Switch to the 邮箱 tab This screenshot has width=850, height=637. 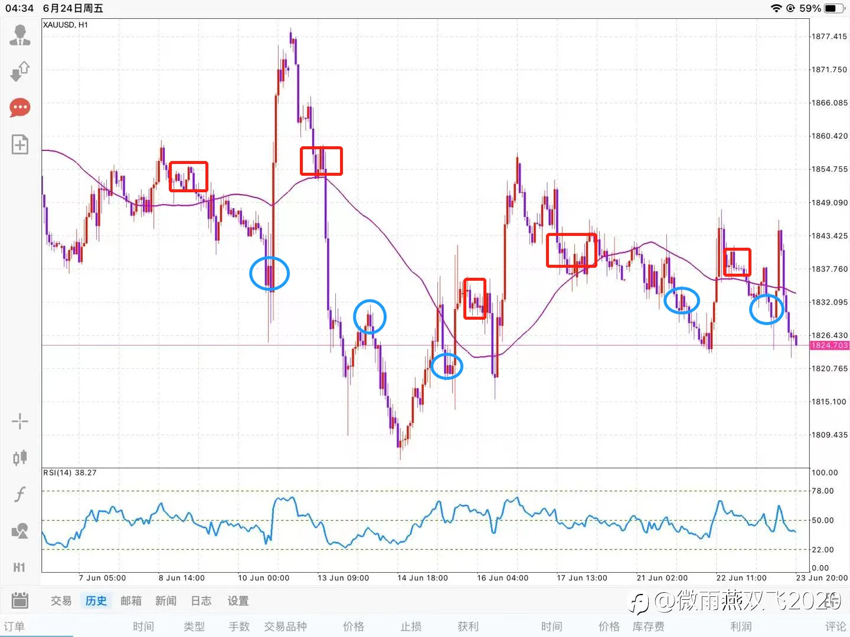tap(131, 601)
